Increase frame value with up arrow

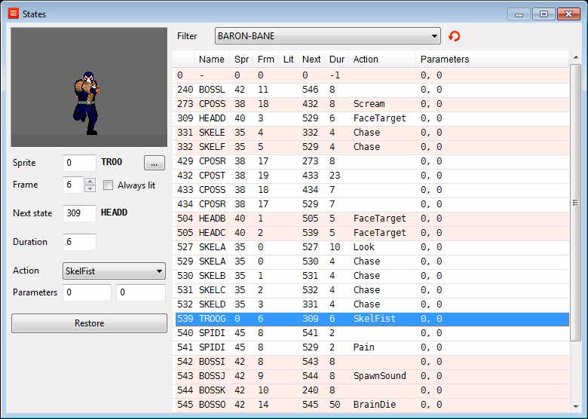click(x=90, y=182)
